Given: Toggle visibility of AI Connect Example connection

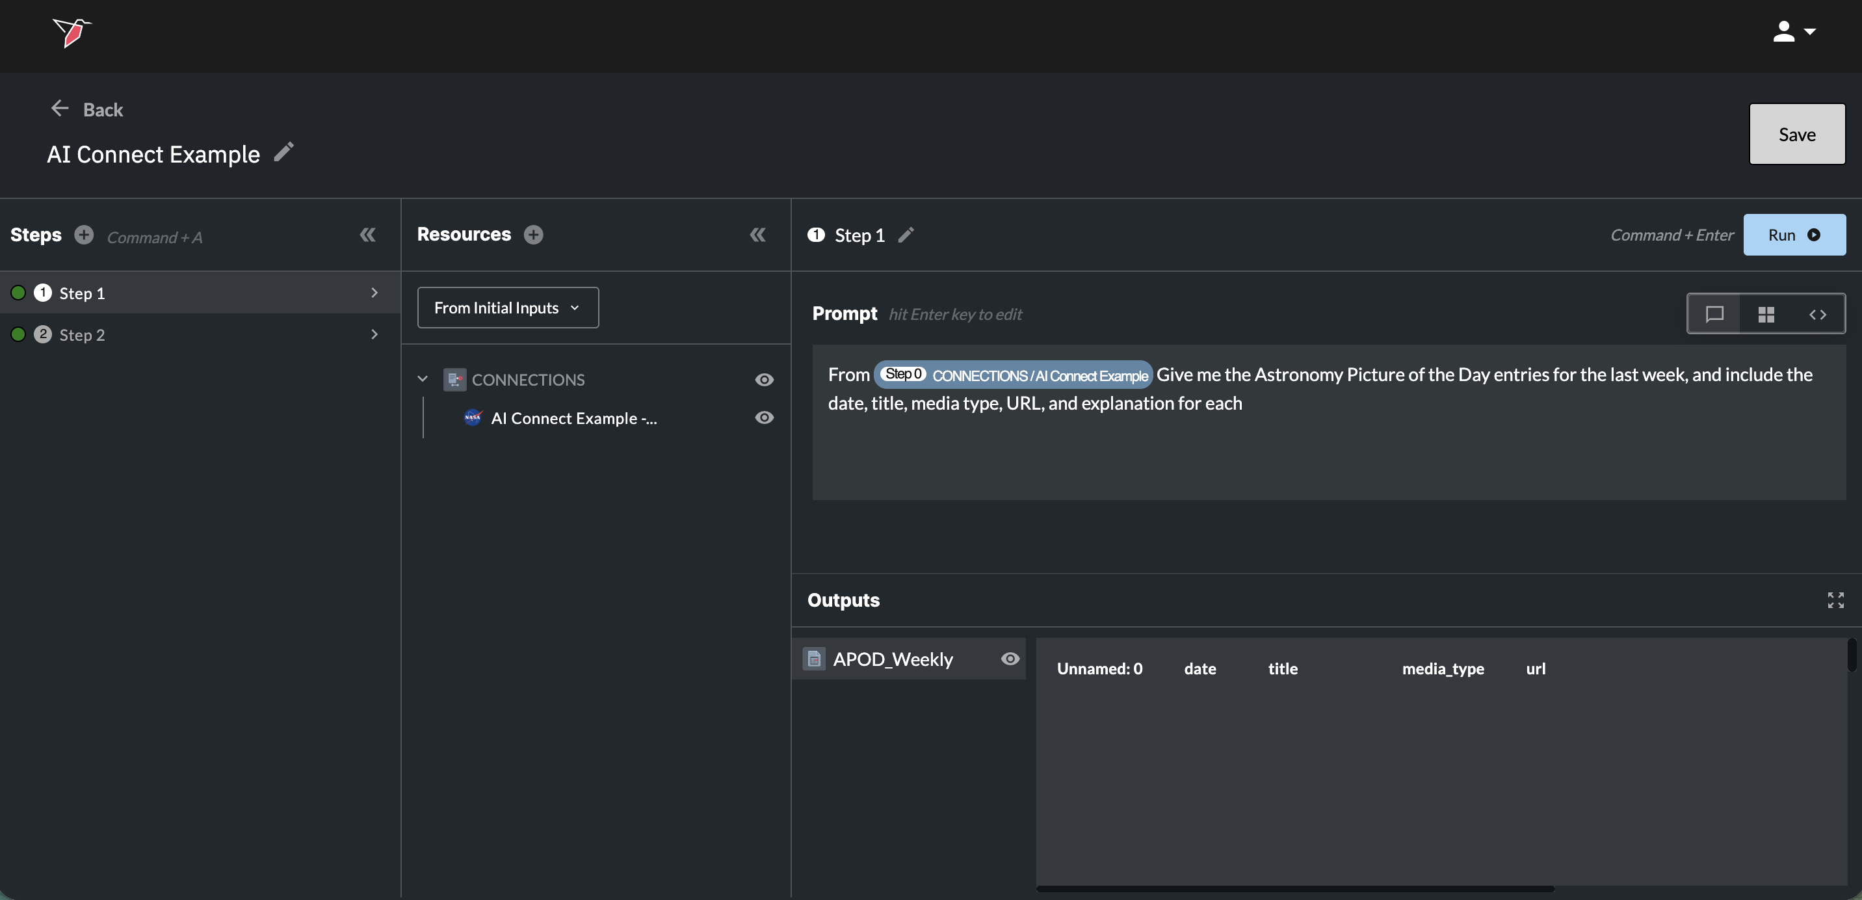Looking at the screenshot, I should click(764, 417).
